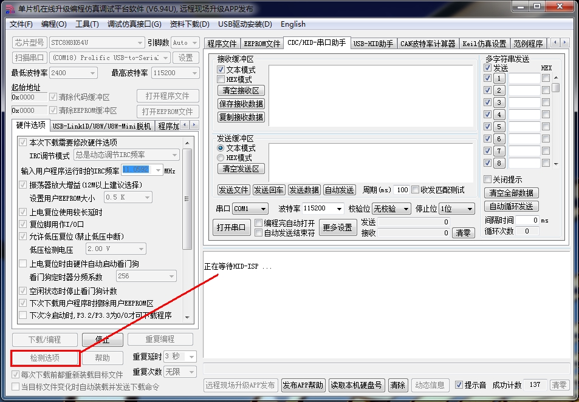579x402 pixels.
Task: Click the STC-ISP application icon in title bar
Action: [10, 8]
